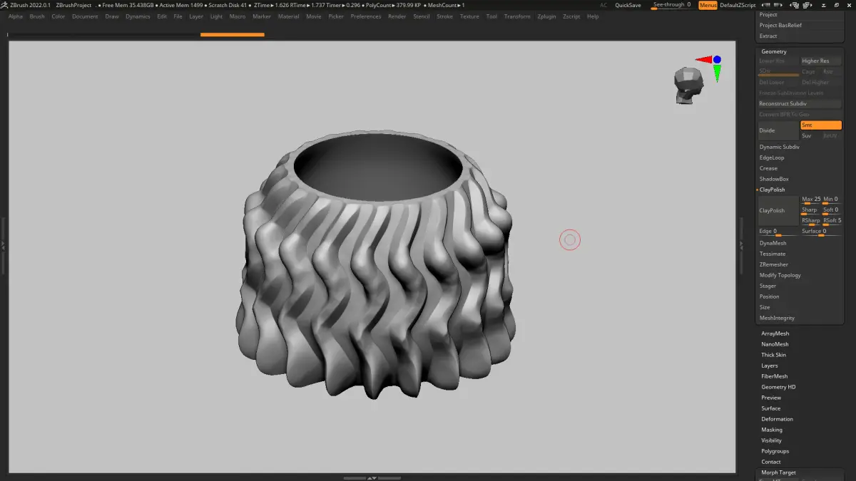The width and height of the screenshot is (856, 481).
Task: Click the right tray divider handle
Action: pos(741,244)
